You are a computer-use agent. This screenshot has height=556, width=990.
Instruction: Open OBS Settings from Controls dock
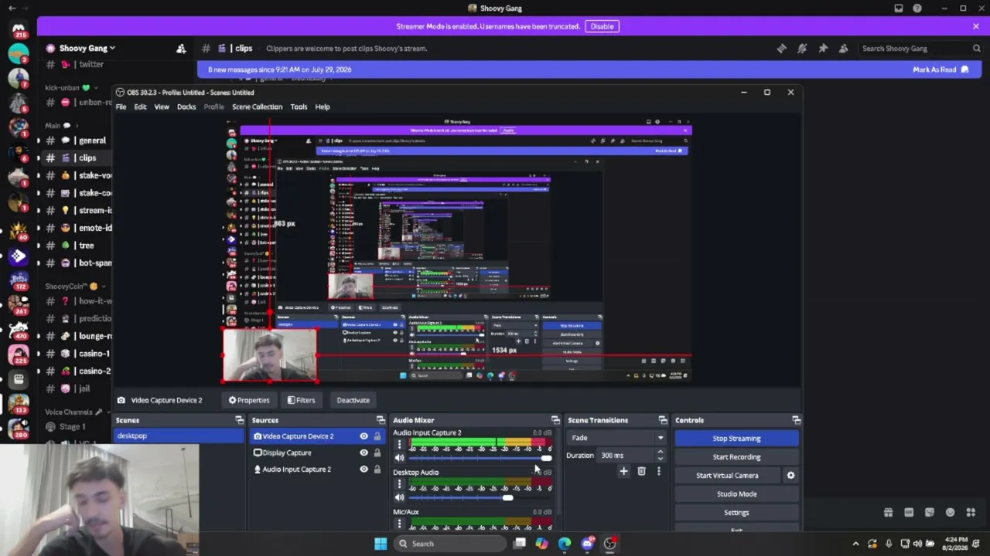pyautogui.click(x=736, y=513)
